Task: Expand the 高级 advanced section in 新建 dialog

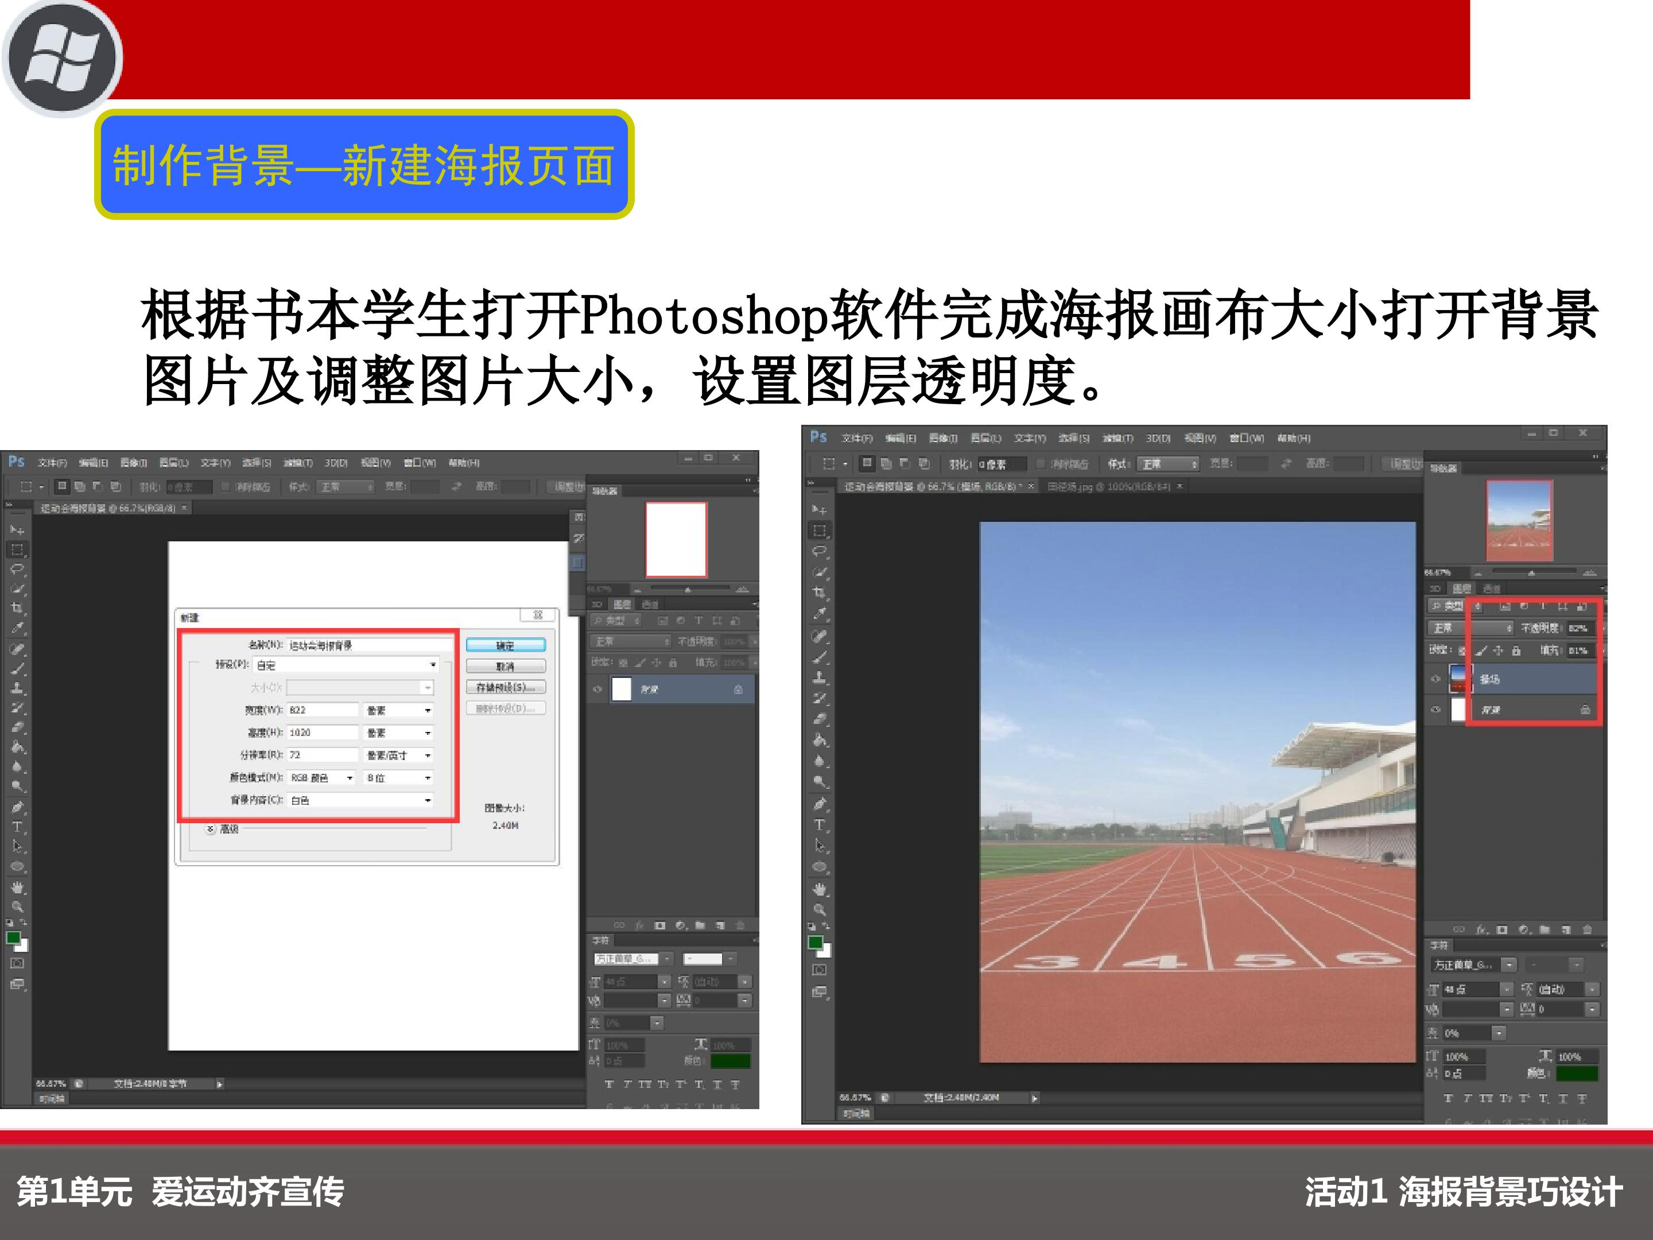Action: (x=211, y=829)
